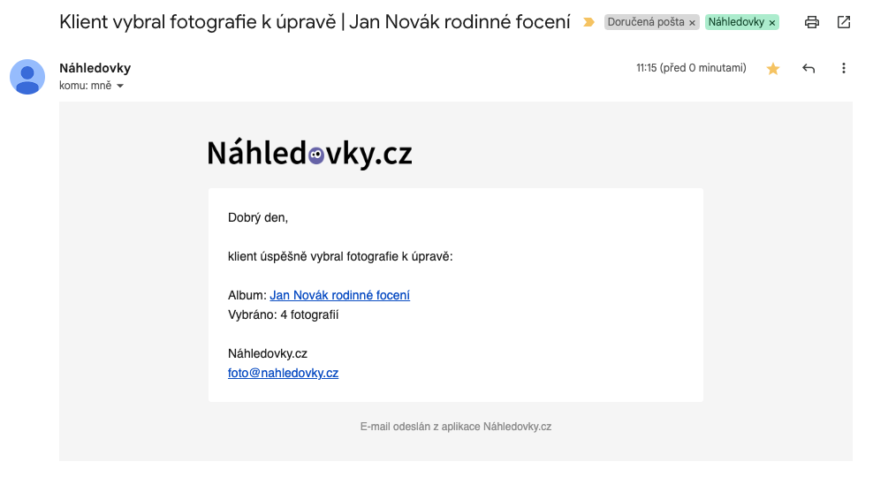Click footer text 'E-mail odeslán z aplikace'
The height and width of the screenshot is (477, 873).
click(x=420, y=427)
